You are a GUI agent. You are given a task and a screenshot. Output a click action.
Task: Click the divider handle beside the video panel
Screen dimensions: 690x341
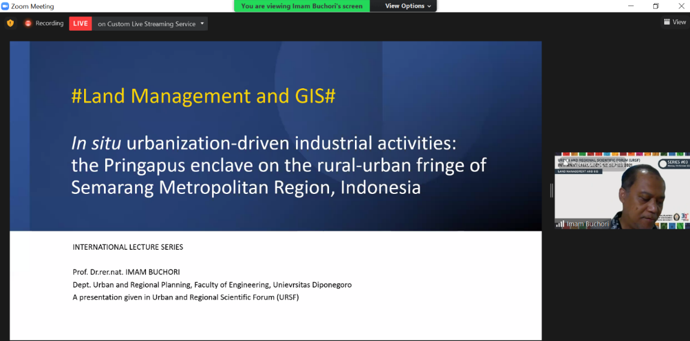point(551,190)
